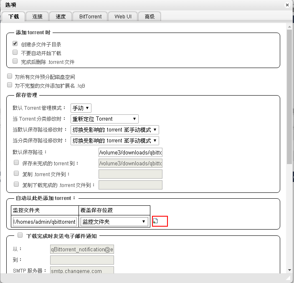294x283 pixels.
Task: Click the 到 email recipient field
Action: (x=82, y=260)
